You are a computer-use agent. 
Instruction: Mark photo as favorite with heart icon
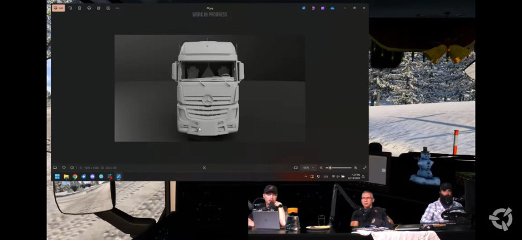tap(63, 168)
